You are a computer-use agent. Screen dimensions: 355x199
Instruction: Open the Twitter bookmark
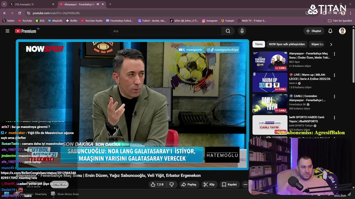[9, 21]
